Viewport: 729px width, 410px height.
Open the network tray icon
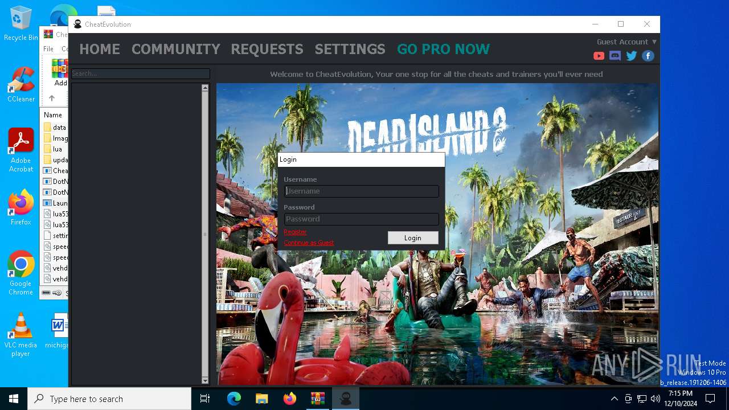(642, 399)
